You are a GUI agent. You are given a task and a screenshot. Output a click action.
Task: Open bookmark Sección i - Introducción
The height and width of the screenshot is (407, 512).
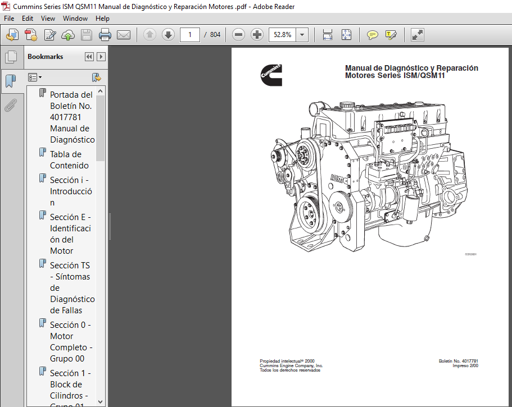70,191
